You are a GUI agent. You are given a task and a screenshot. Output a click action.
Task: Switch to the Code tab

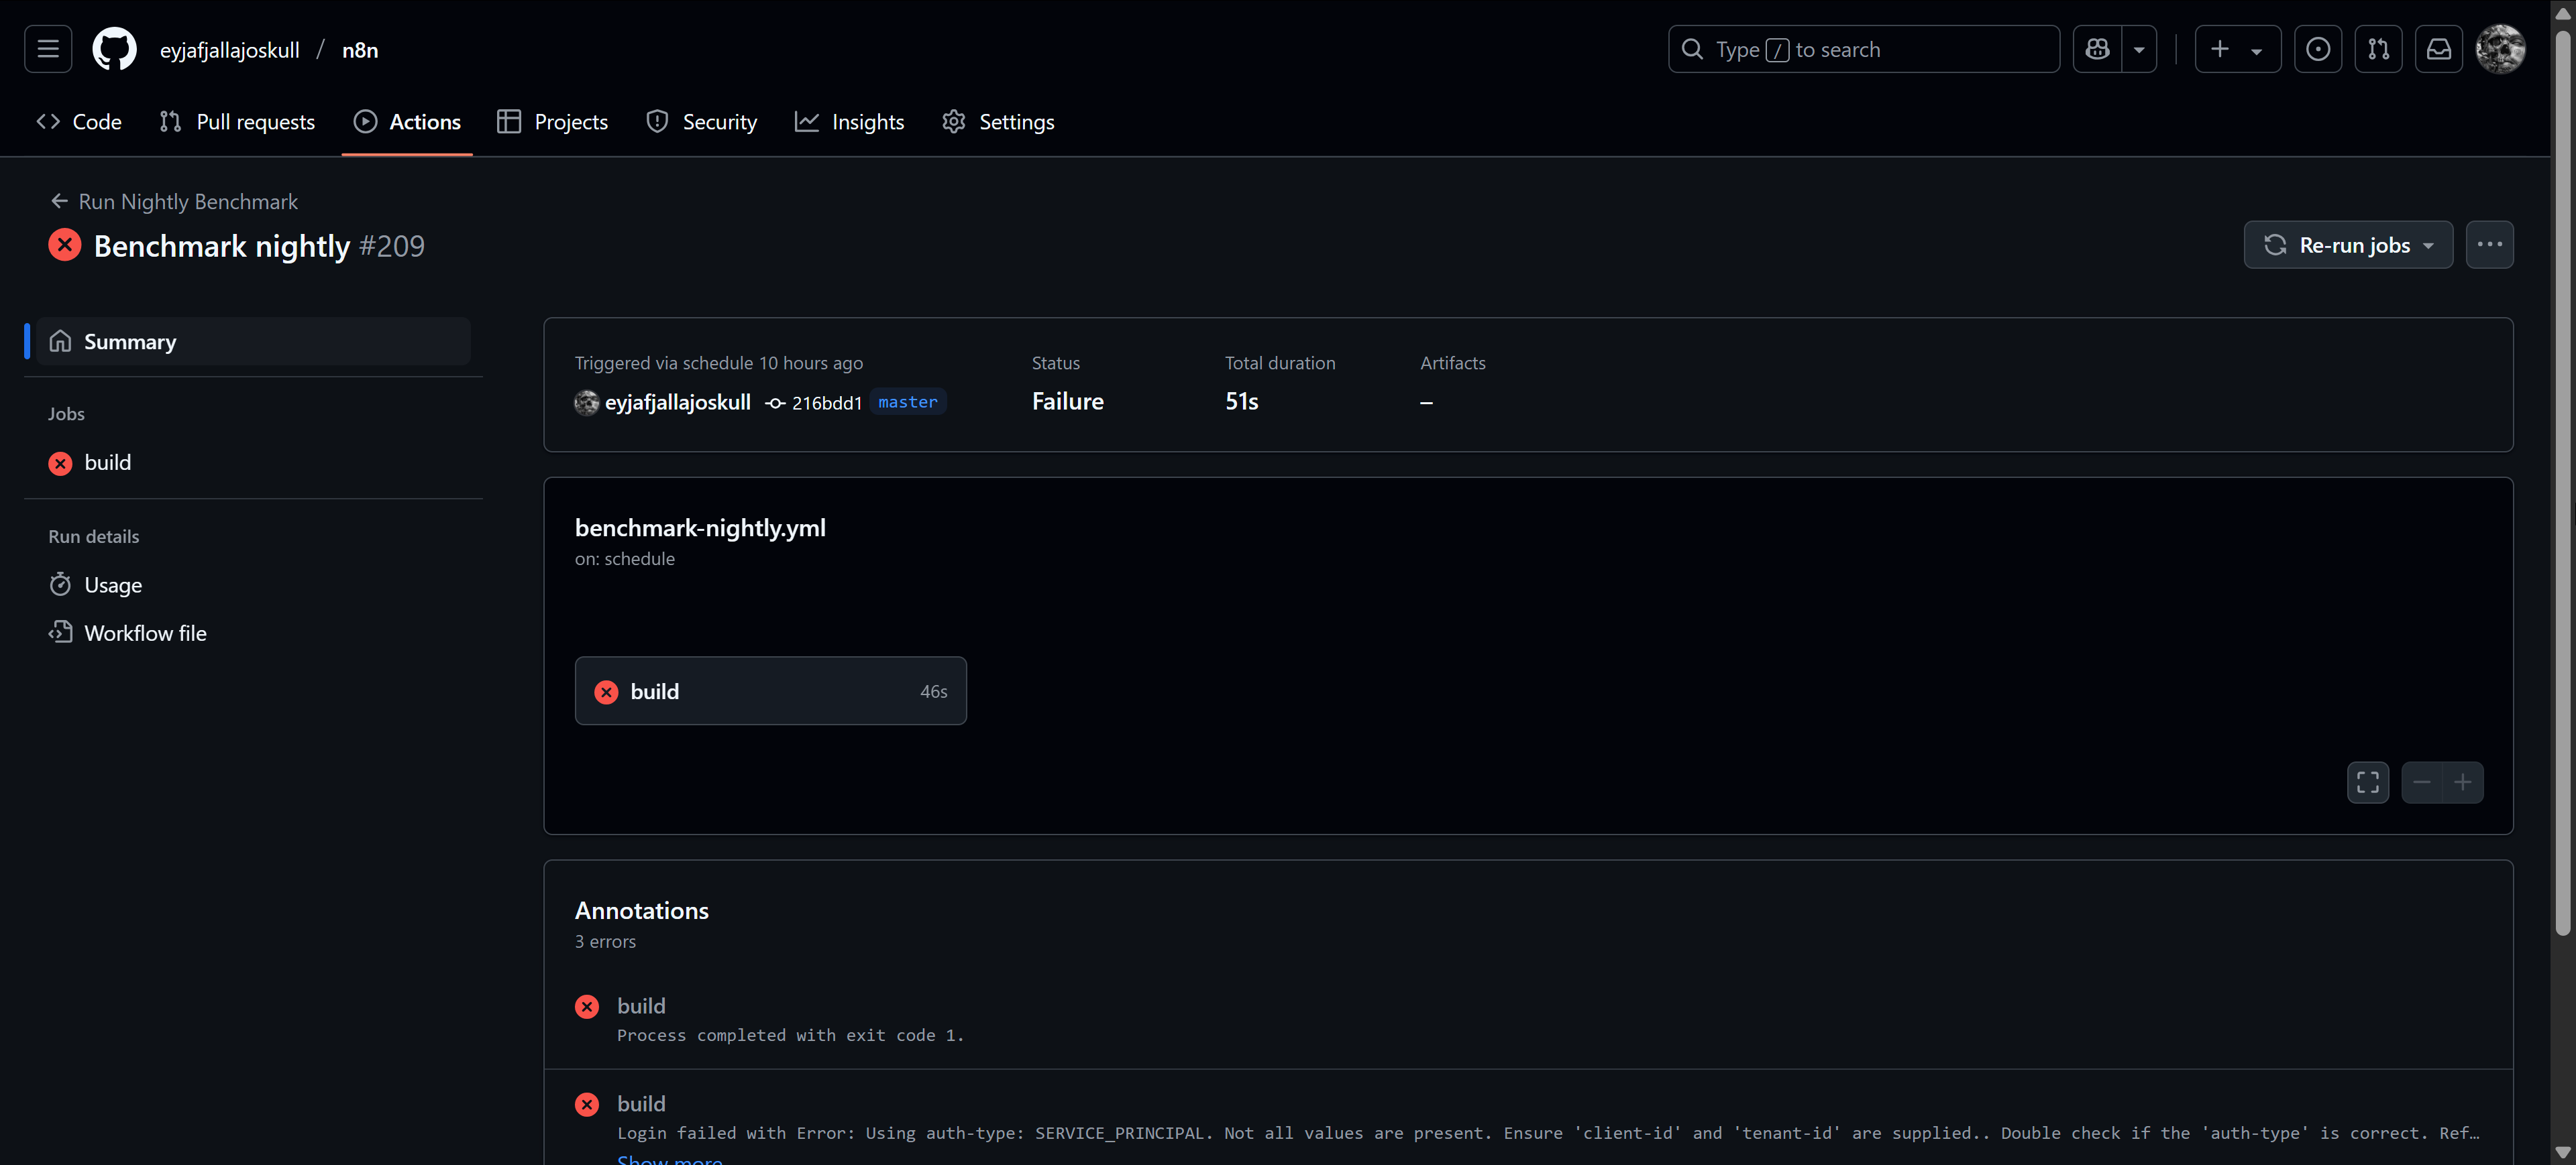click(79, 122)
